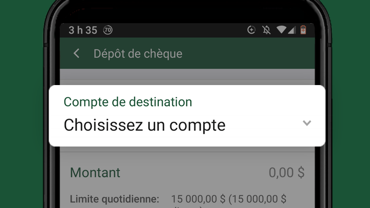This screenshot has height=208, width=370.
Task: Select the Compte de destination label
Action: pos(128,102)
